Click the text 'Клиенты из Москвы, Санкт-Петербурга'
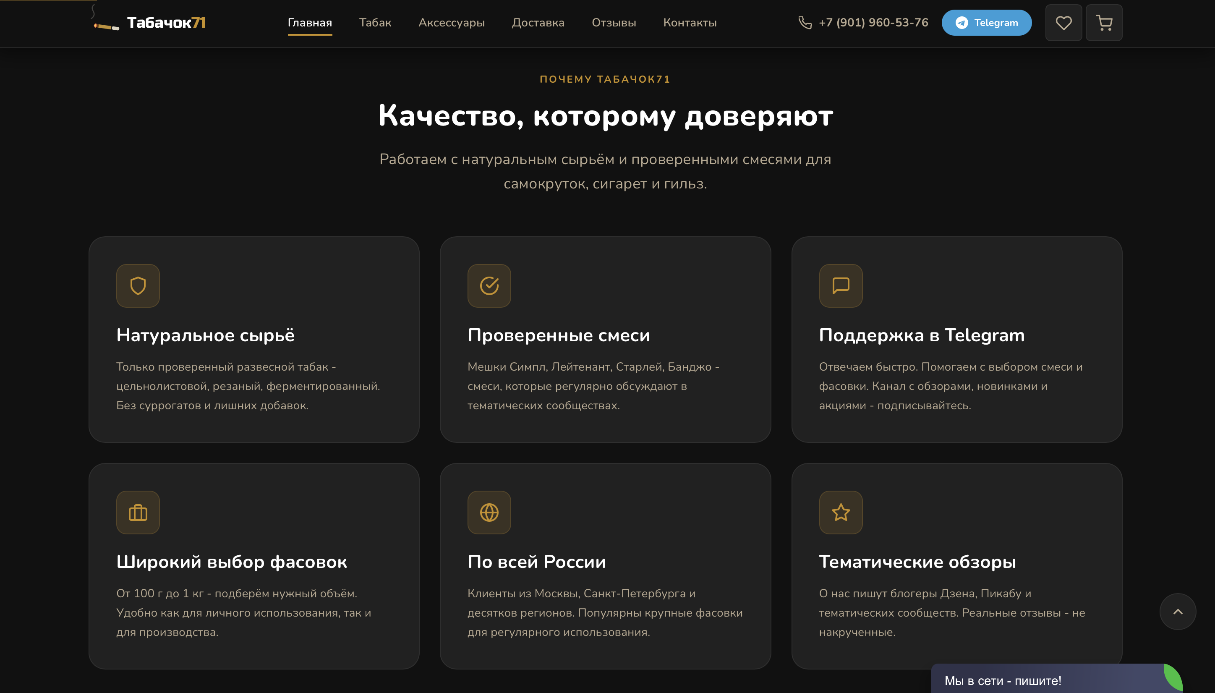 [576, 593]
